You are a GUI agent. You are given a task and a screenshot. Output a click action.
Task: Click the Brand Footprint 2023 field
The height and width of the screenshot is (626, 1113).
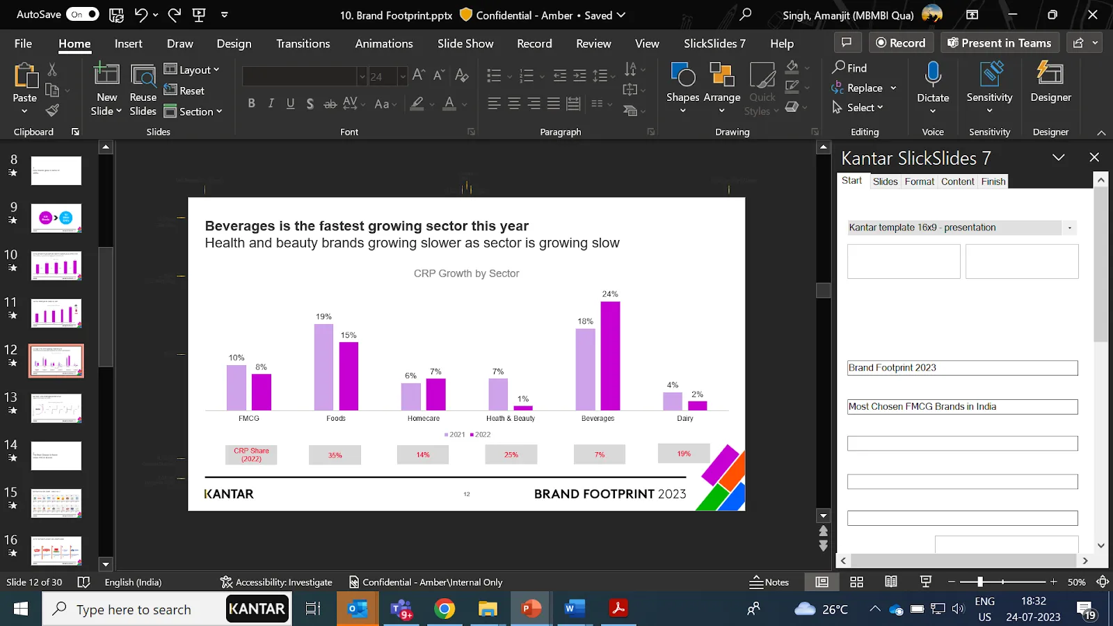tap(963, 368)
